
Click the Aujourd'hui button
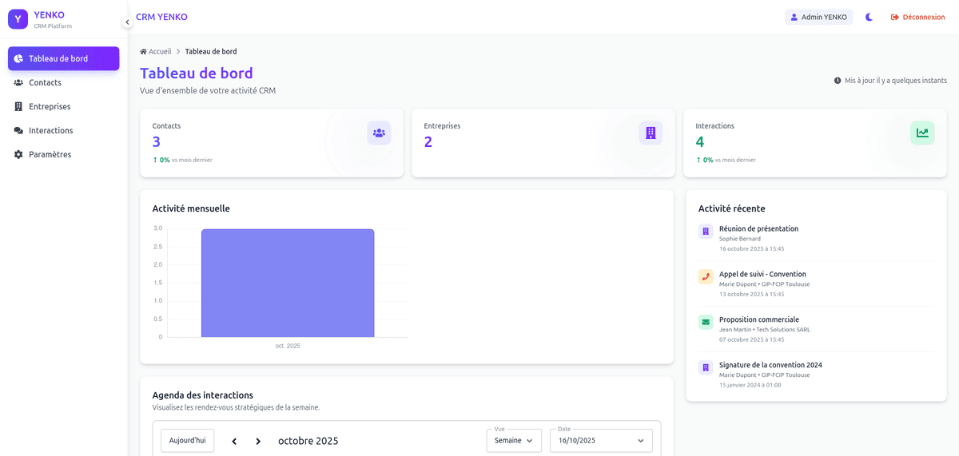coord(187,441)
